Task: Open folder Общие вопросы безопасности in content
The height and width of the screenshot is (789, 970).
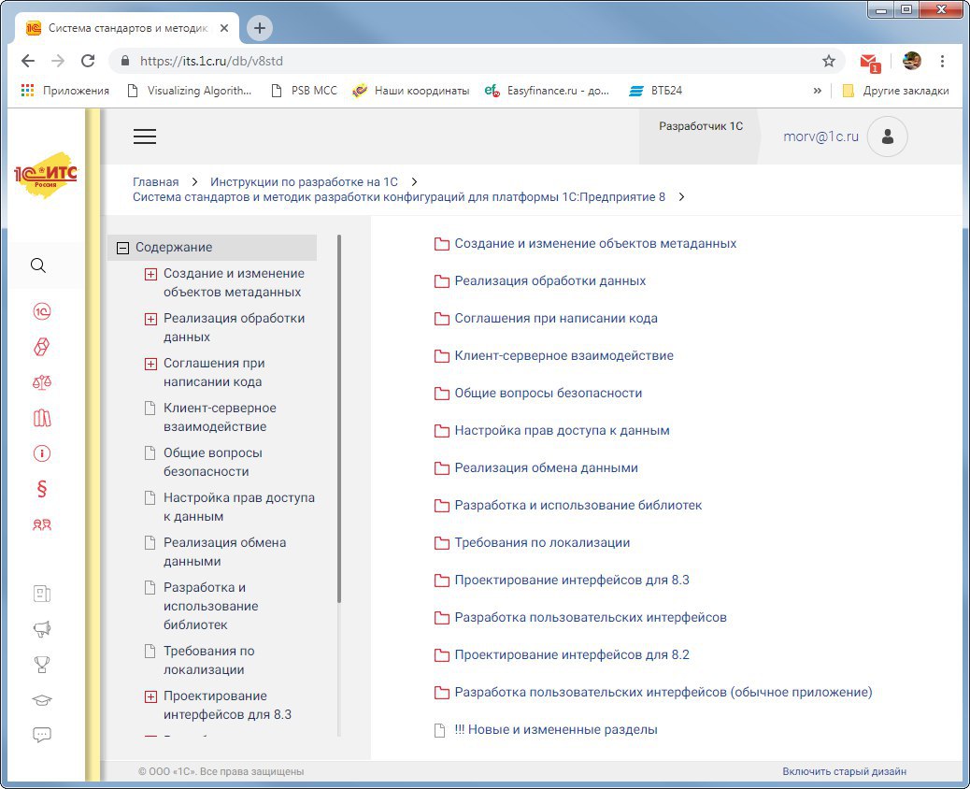Action: pos(538,393)
